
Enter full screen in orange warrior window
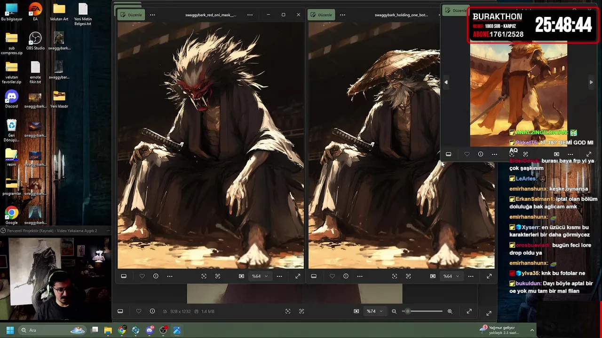point(588,154)
